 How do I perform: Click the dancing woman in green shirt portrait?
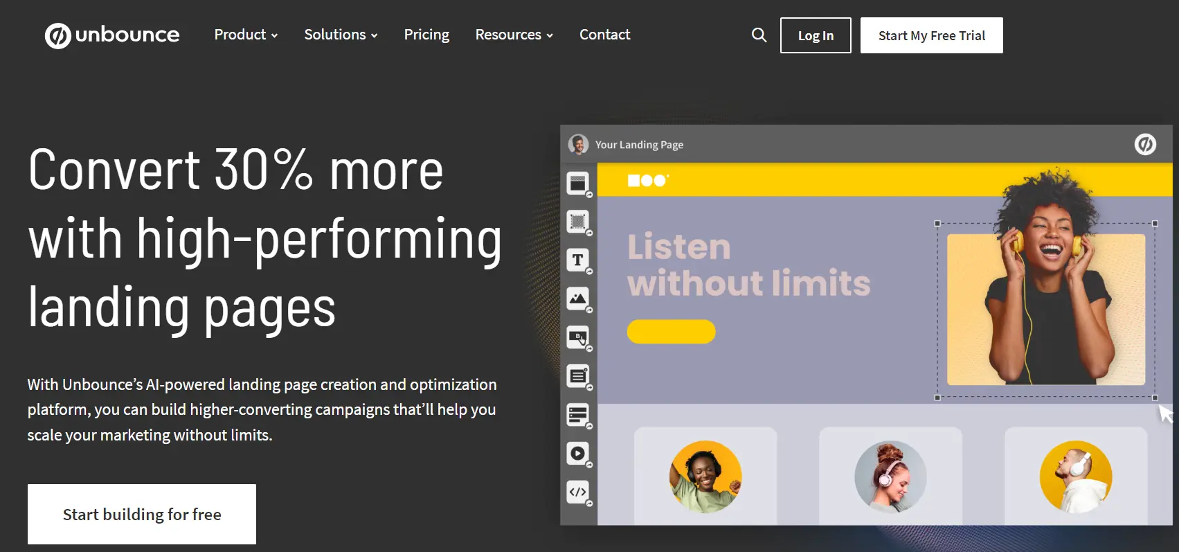[705, 477]
